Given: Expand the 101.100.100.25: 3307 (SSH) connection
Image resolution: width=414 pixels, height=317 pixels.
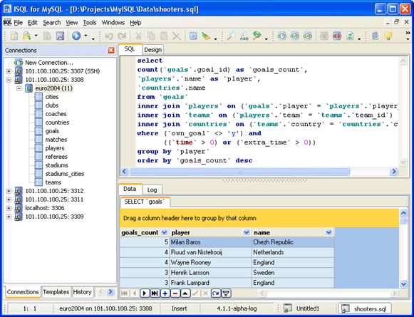Looking at the screenshot, I should [9, 71].
